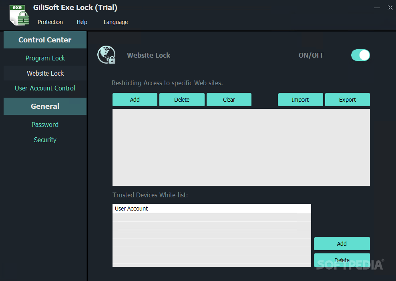Click the Website Lock globe icon
The width and height of the screenshot is (396, 281).
point(107,55)
